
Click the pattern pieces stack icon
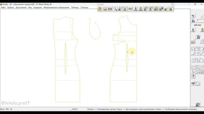coord(198,37)
